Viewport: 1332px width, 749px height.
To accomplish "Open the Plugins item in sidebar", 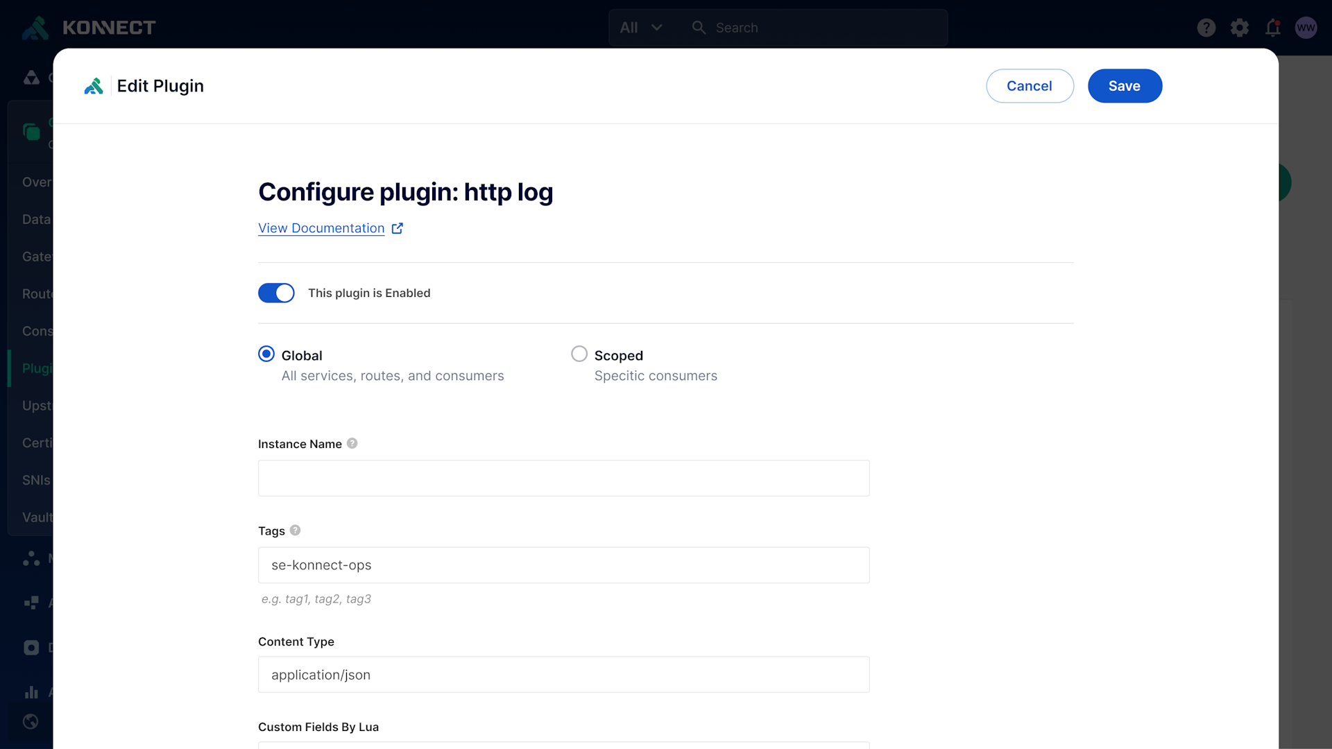I will point(38,368).
